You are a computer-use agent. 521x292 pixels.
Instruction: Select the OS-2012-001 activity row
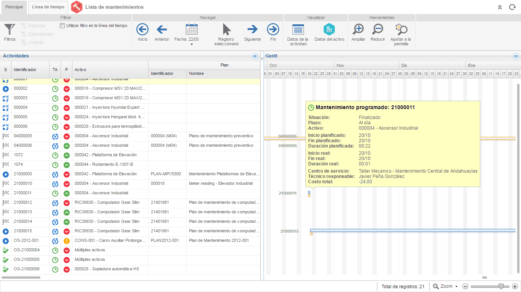(130, 241)
